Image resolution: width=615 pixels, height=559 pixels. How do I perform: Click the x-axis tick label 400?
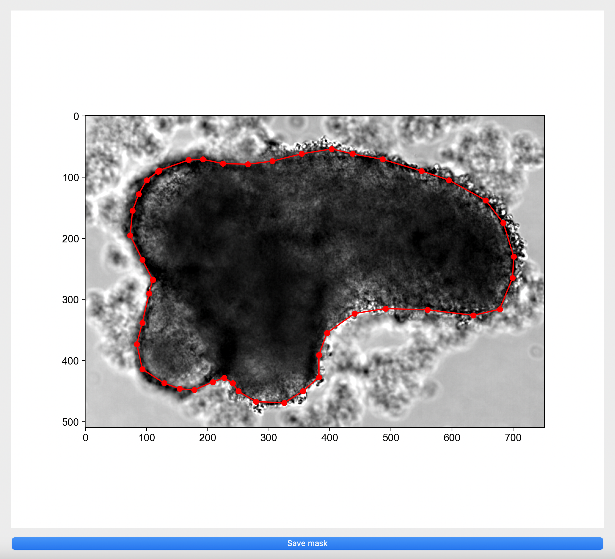[329, 437]
